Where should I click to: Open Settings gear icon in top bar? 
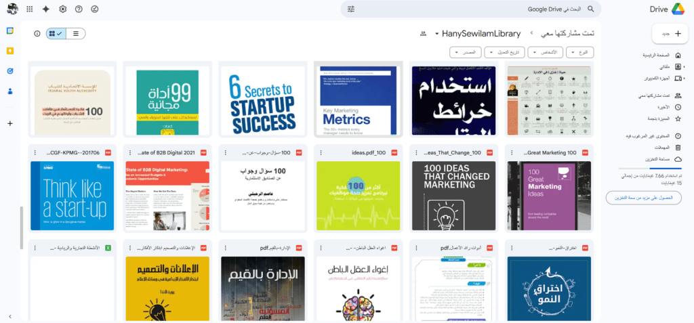(x=62, y=9)
